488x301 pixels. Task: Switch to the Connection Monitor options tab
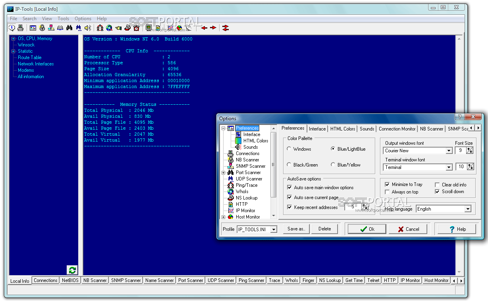coord(397,129)
